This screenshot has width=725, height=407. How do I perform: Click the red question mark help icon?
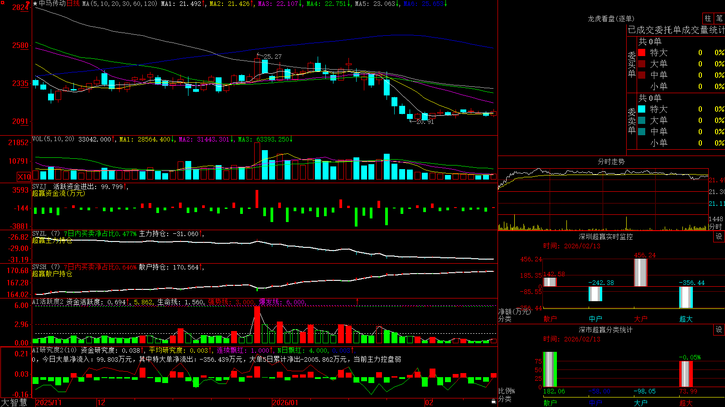tap(28, 4)
